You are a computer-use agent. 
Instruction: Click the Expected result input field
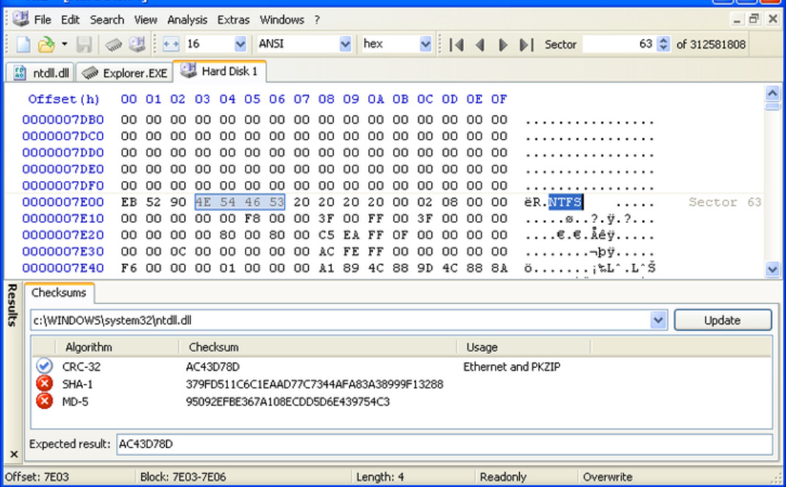(x=441, y=444)
